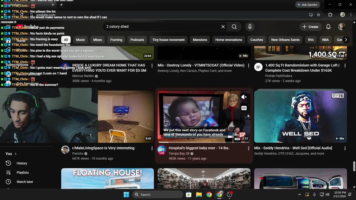This screenshot has width=356, height=200.
Task: Open options menu for Seddy Hendrinx mix
Action: 345,148
